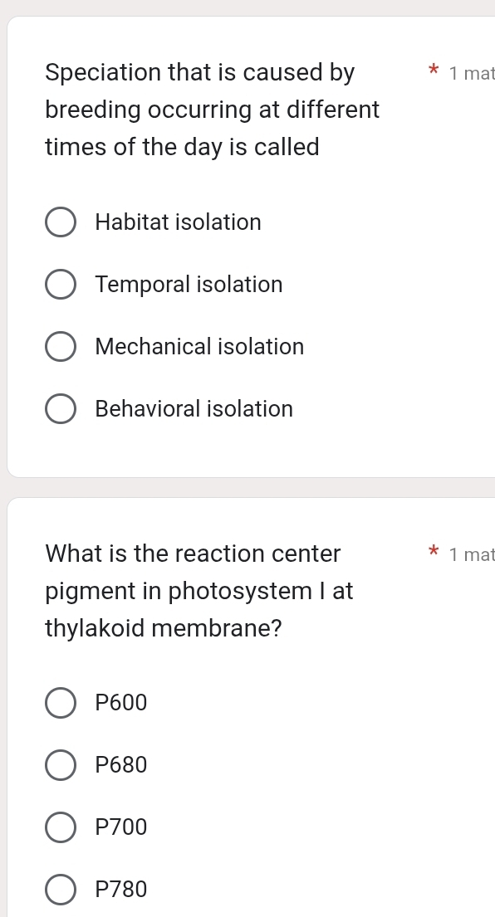Screen dimensions: 495x917
Task: Select the P700 answer option
Action: pyautogui.click(x=61, y=827)
